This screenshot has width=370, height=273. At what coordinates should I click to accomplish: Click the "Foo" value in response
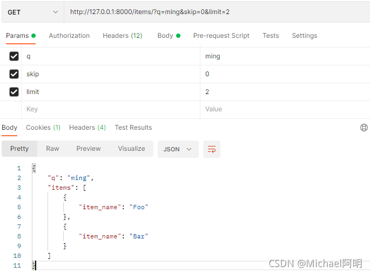(139, 208)
